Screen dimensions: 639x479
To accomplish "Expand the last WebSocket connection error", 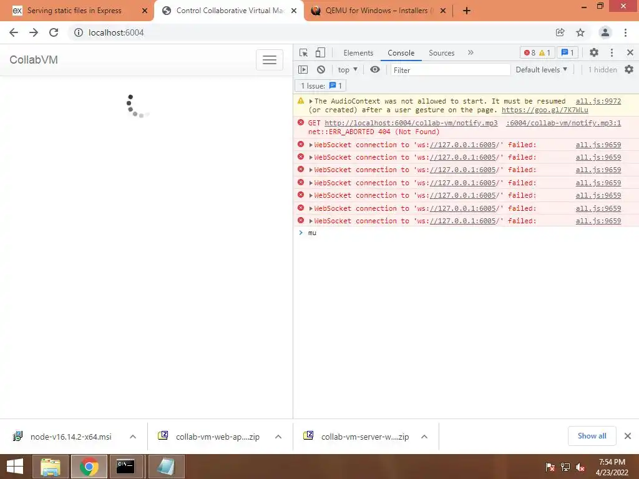I will tap(311, 221).
